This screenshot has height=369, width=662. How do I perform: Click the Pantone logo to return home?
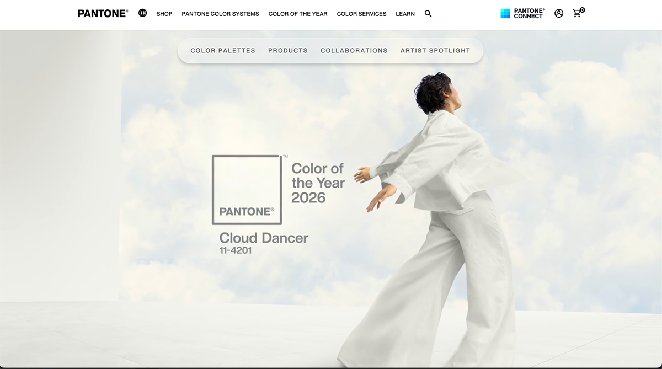(x=103, y=13)
